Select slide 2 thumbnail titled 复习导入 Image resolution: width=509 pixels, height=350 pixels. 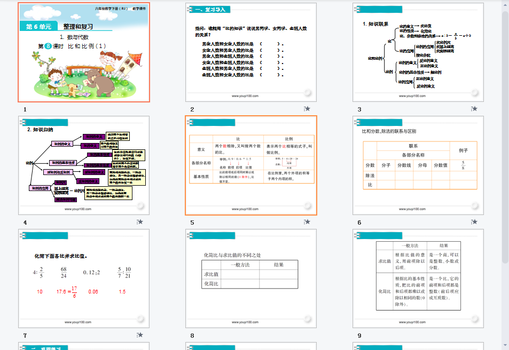pyautogui.click(x=251, y=52)
